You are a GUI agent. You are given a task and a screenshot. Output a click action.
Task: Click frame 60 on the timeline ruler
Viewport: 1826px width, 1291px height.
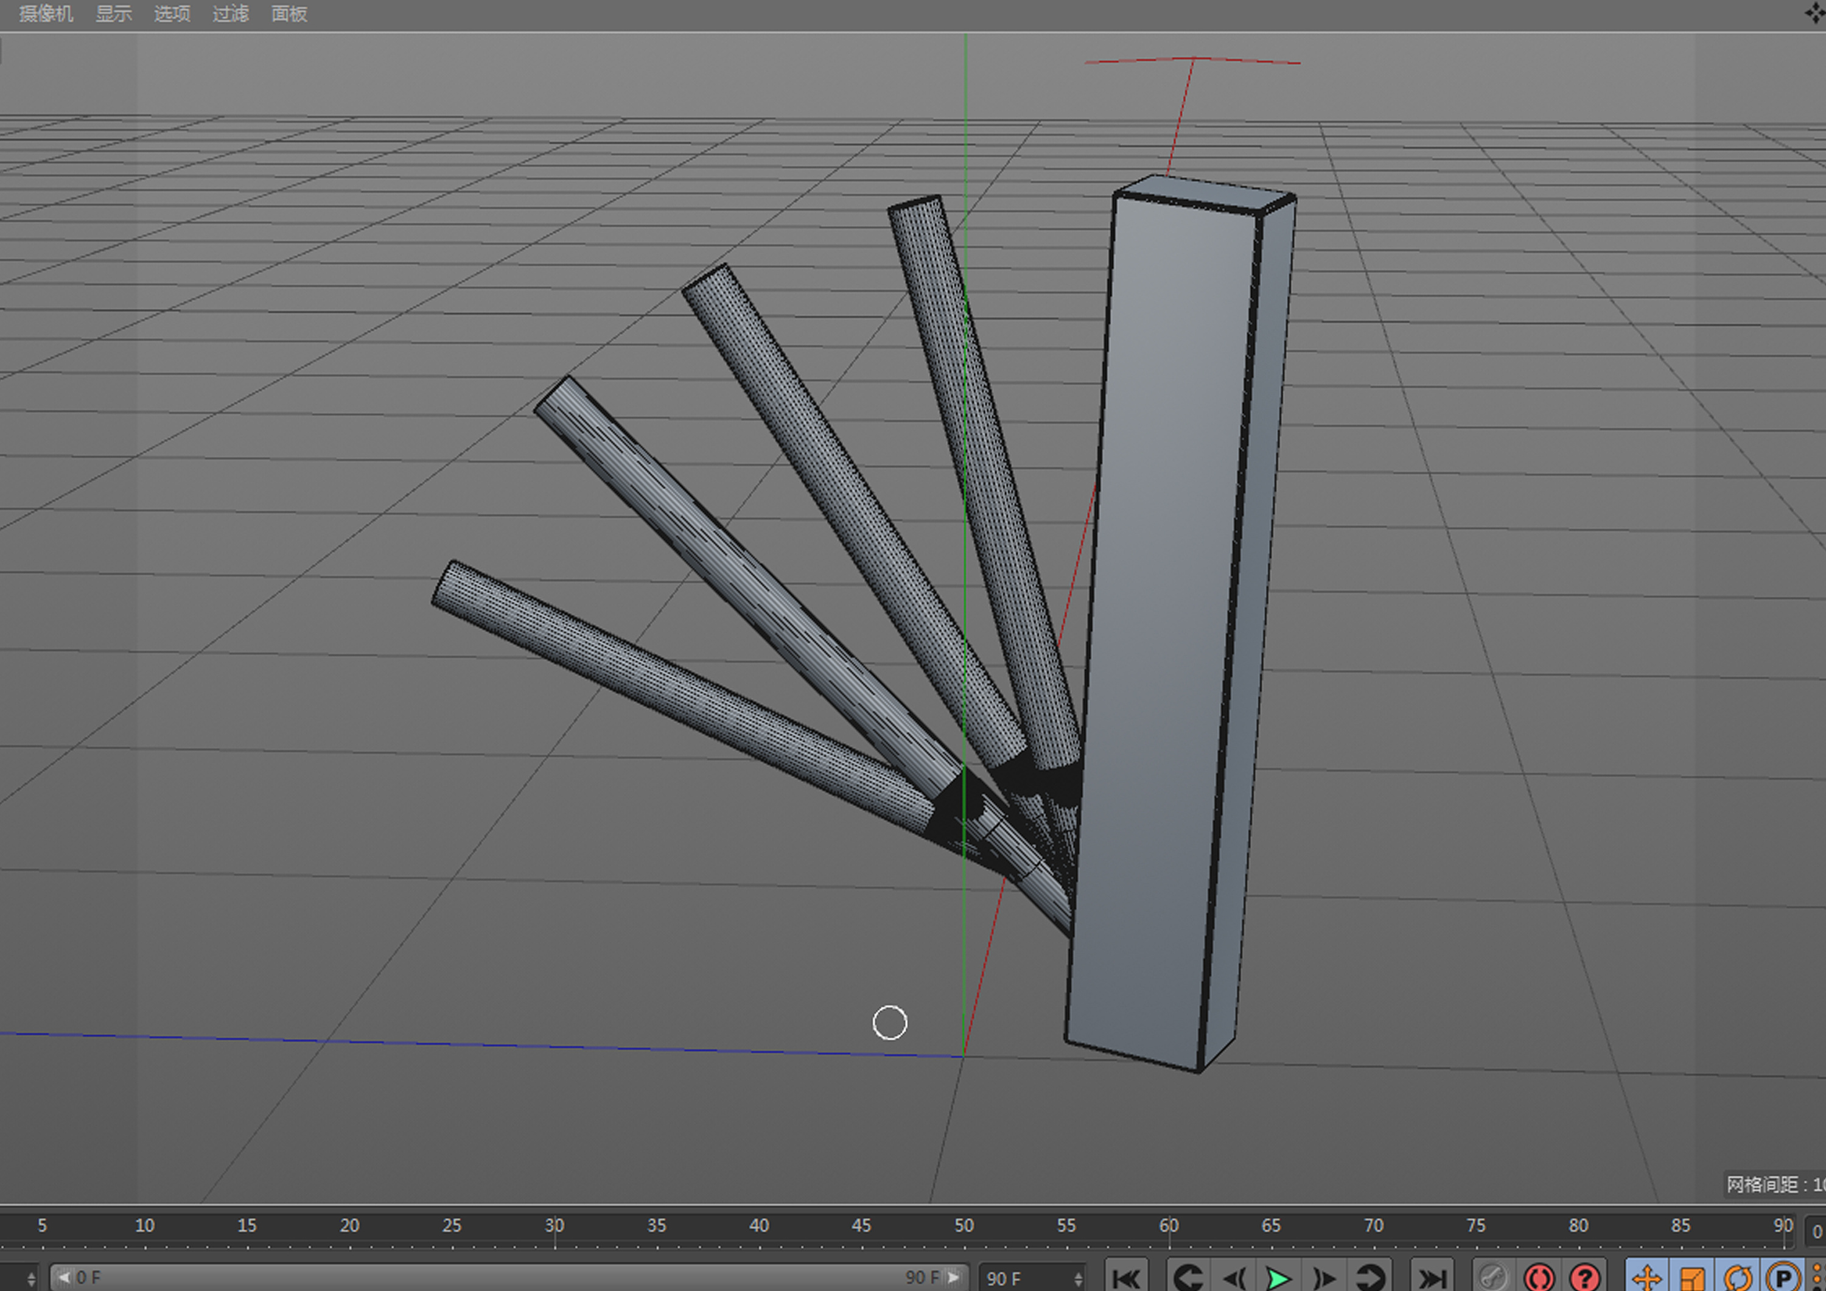pyautogui.click(x=1168, y=1226)
